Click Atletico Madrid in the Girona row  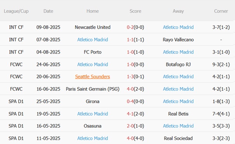tap(178, 101)
